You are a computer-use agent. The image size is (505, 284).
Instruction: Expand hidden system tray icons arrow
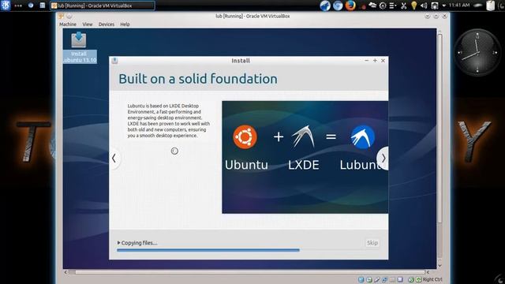(x=443, y=6)
